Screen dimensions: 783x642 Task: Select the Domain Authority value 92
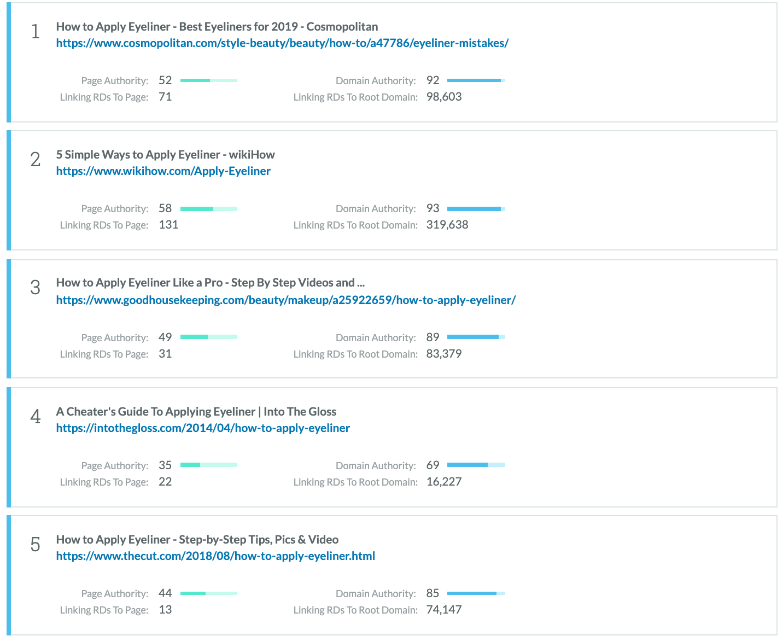(433, 80)
